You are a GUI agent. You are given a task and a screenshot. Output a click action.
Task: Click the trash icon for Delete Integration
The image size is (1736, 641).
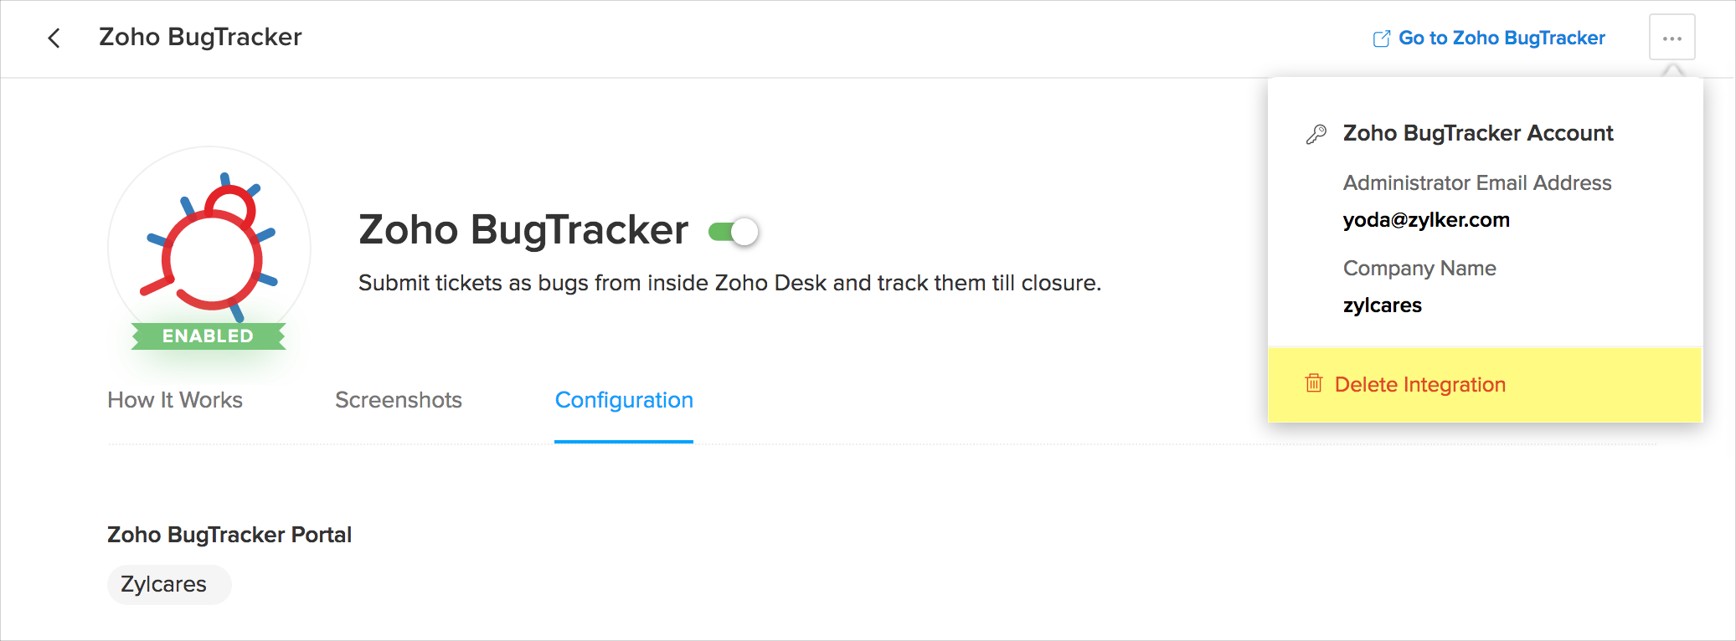pos(1313,383)
